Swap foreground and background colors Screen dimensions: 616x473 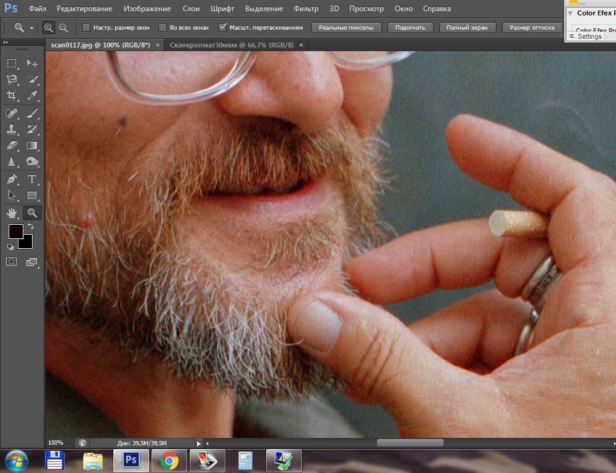point(31,227)
